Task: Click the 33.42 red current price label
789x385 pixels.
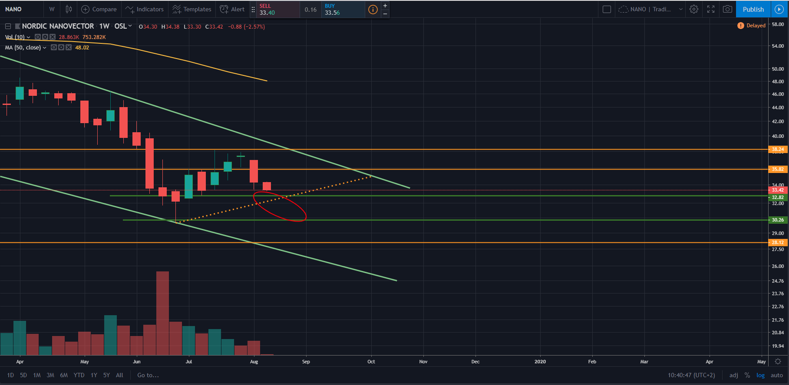Action: (778, 190)
